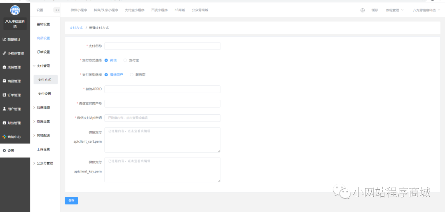Click the apiclient_key.pem text area
This screenshot has width=445, height=212.
(162, 170)
